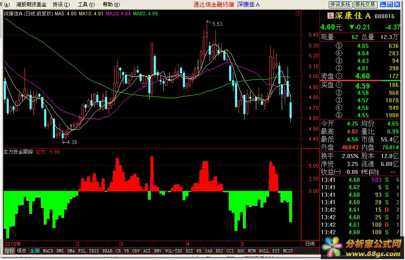
Task: Open the 港股期货基金 menu
Action: coord(31,5)
